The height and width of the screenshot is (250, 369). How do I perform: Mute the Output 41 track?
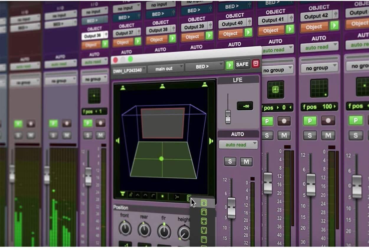tap(284, 135)
